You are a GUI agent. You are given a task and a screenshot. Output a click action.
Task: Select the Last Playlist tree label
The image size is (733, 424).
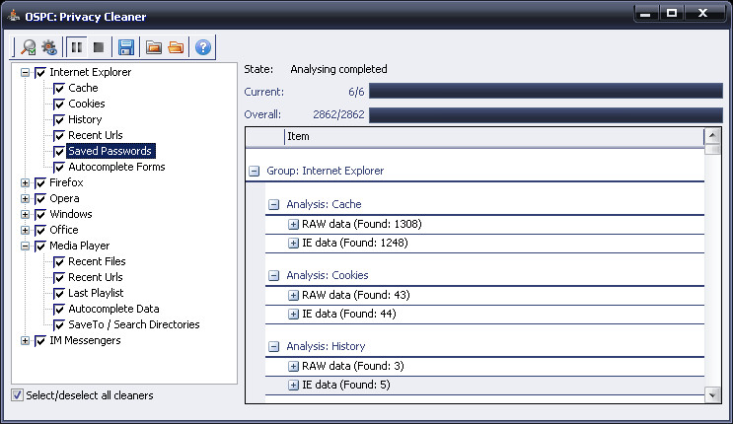[96, 293]
